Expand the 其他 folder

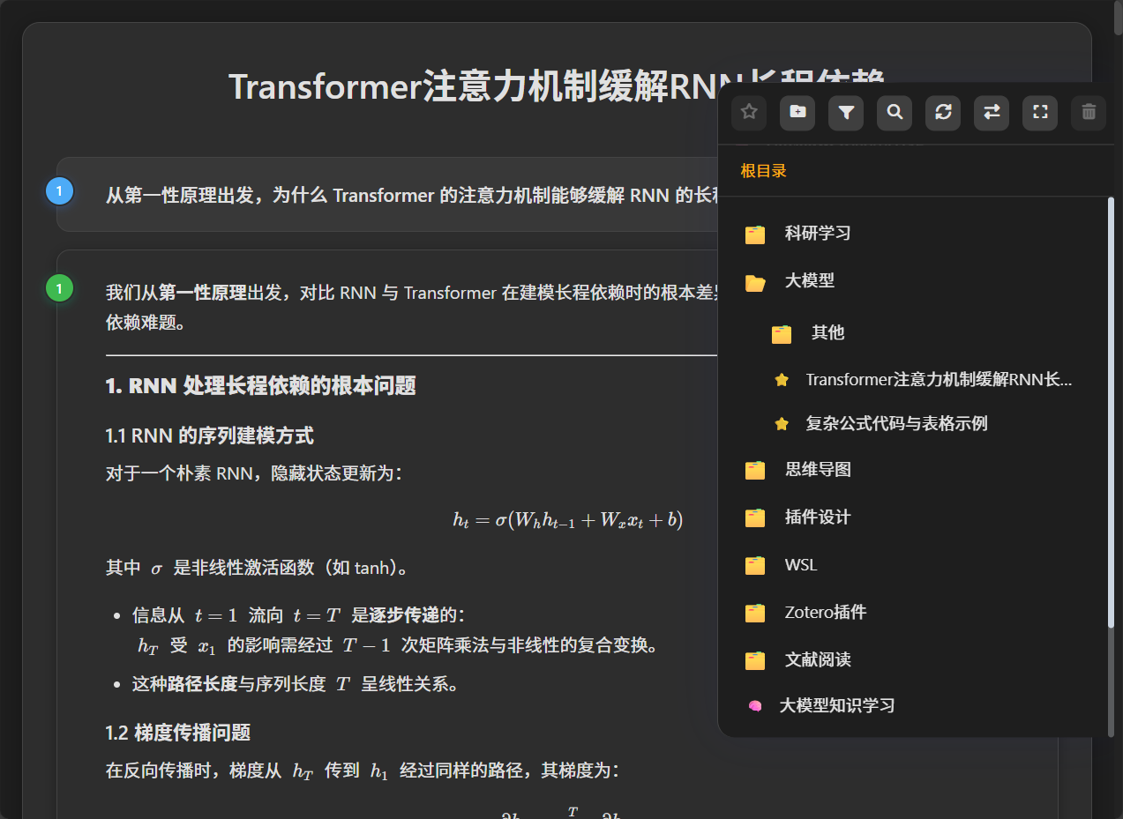pyautogui.click(x=827, y=333)
